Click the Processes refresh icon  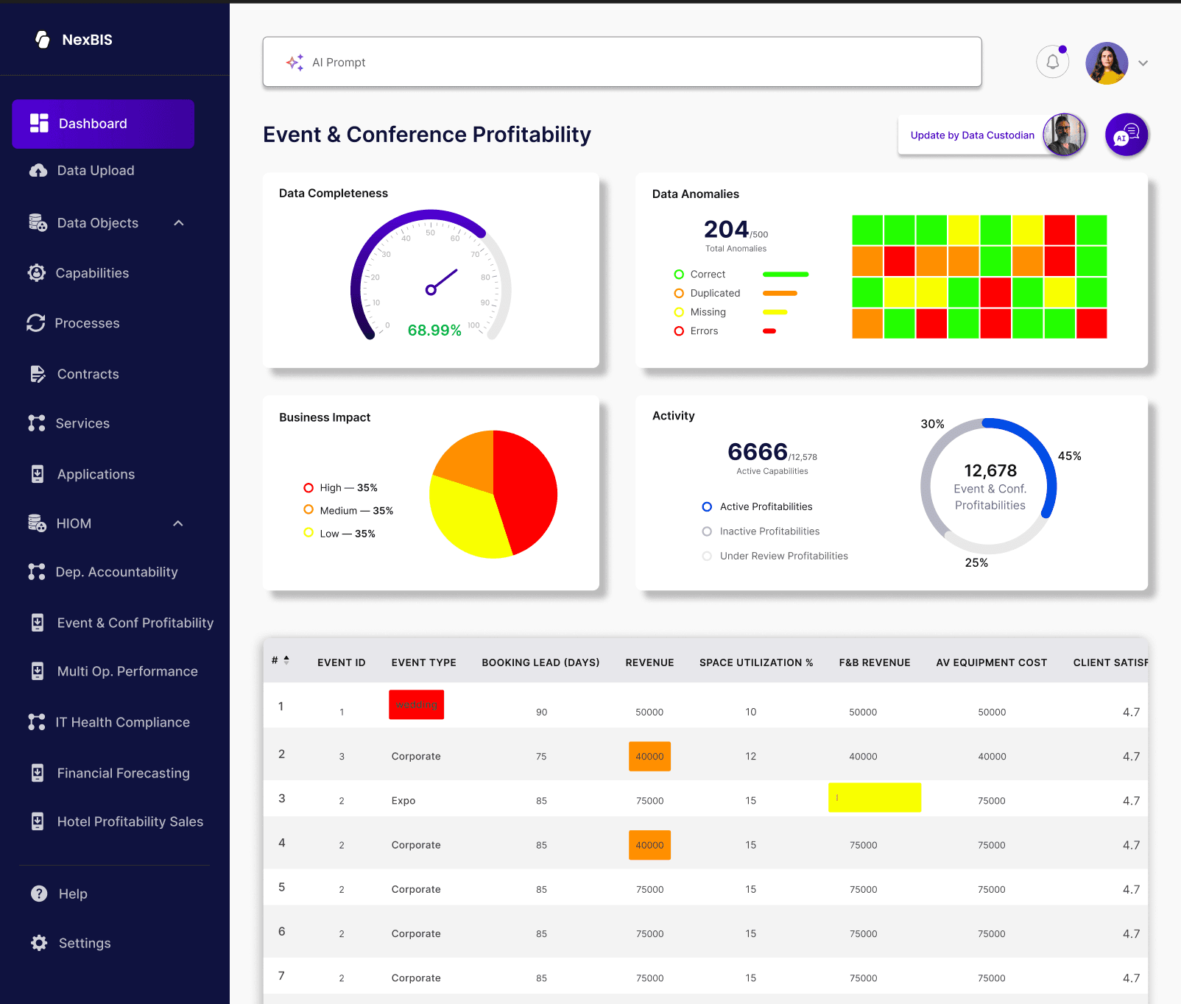click(x=36, y=323)
